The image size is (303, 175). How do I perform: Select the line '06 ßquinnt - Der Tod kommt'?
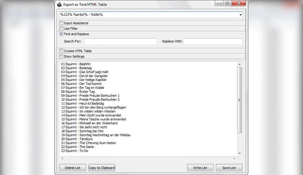pos(81,84)
